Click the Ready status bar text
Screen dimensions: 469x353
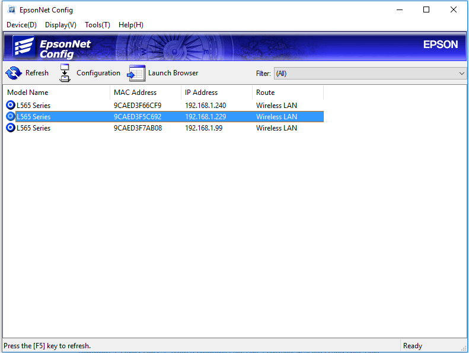click(413, 346)
